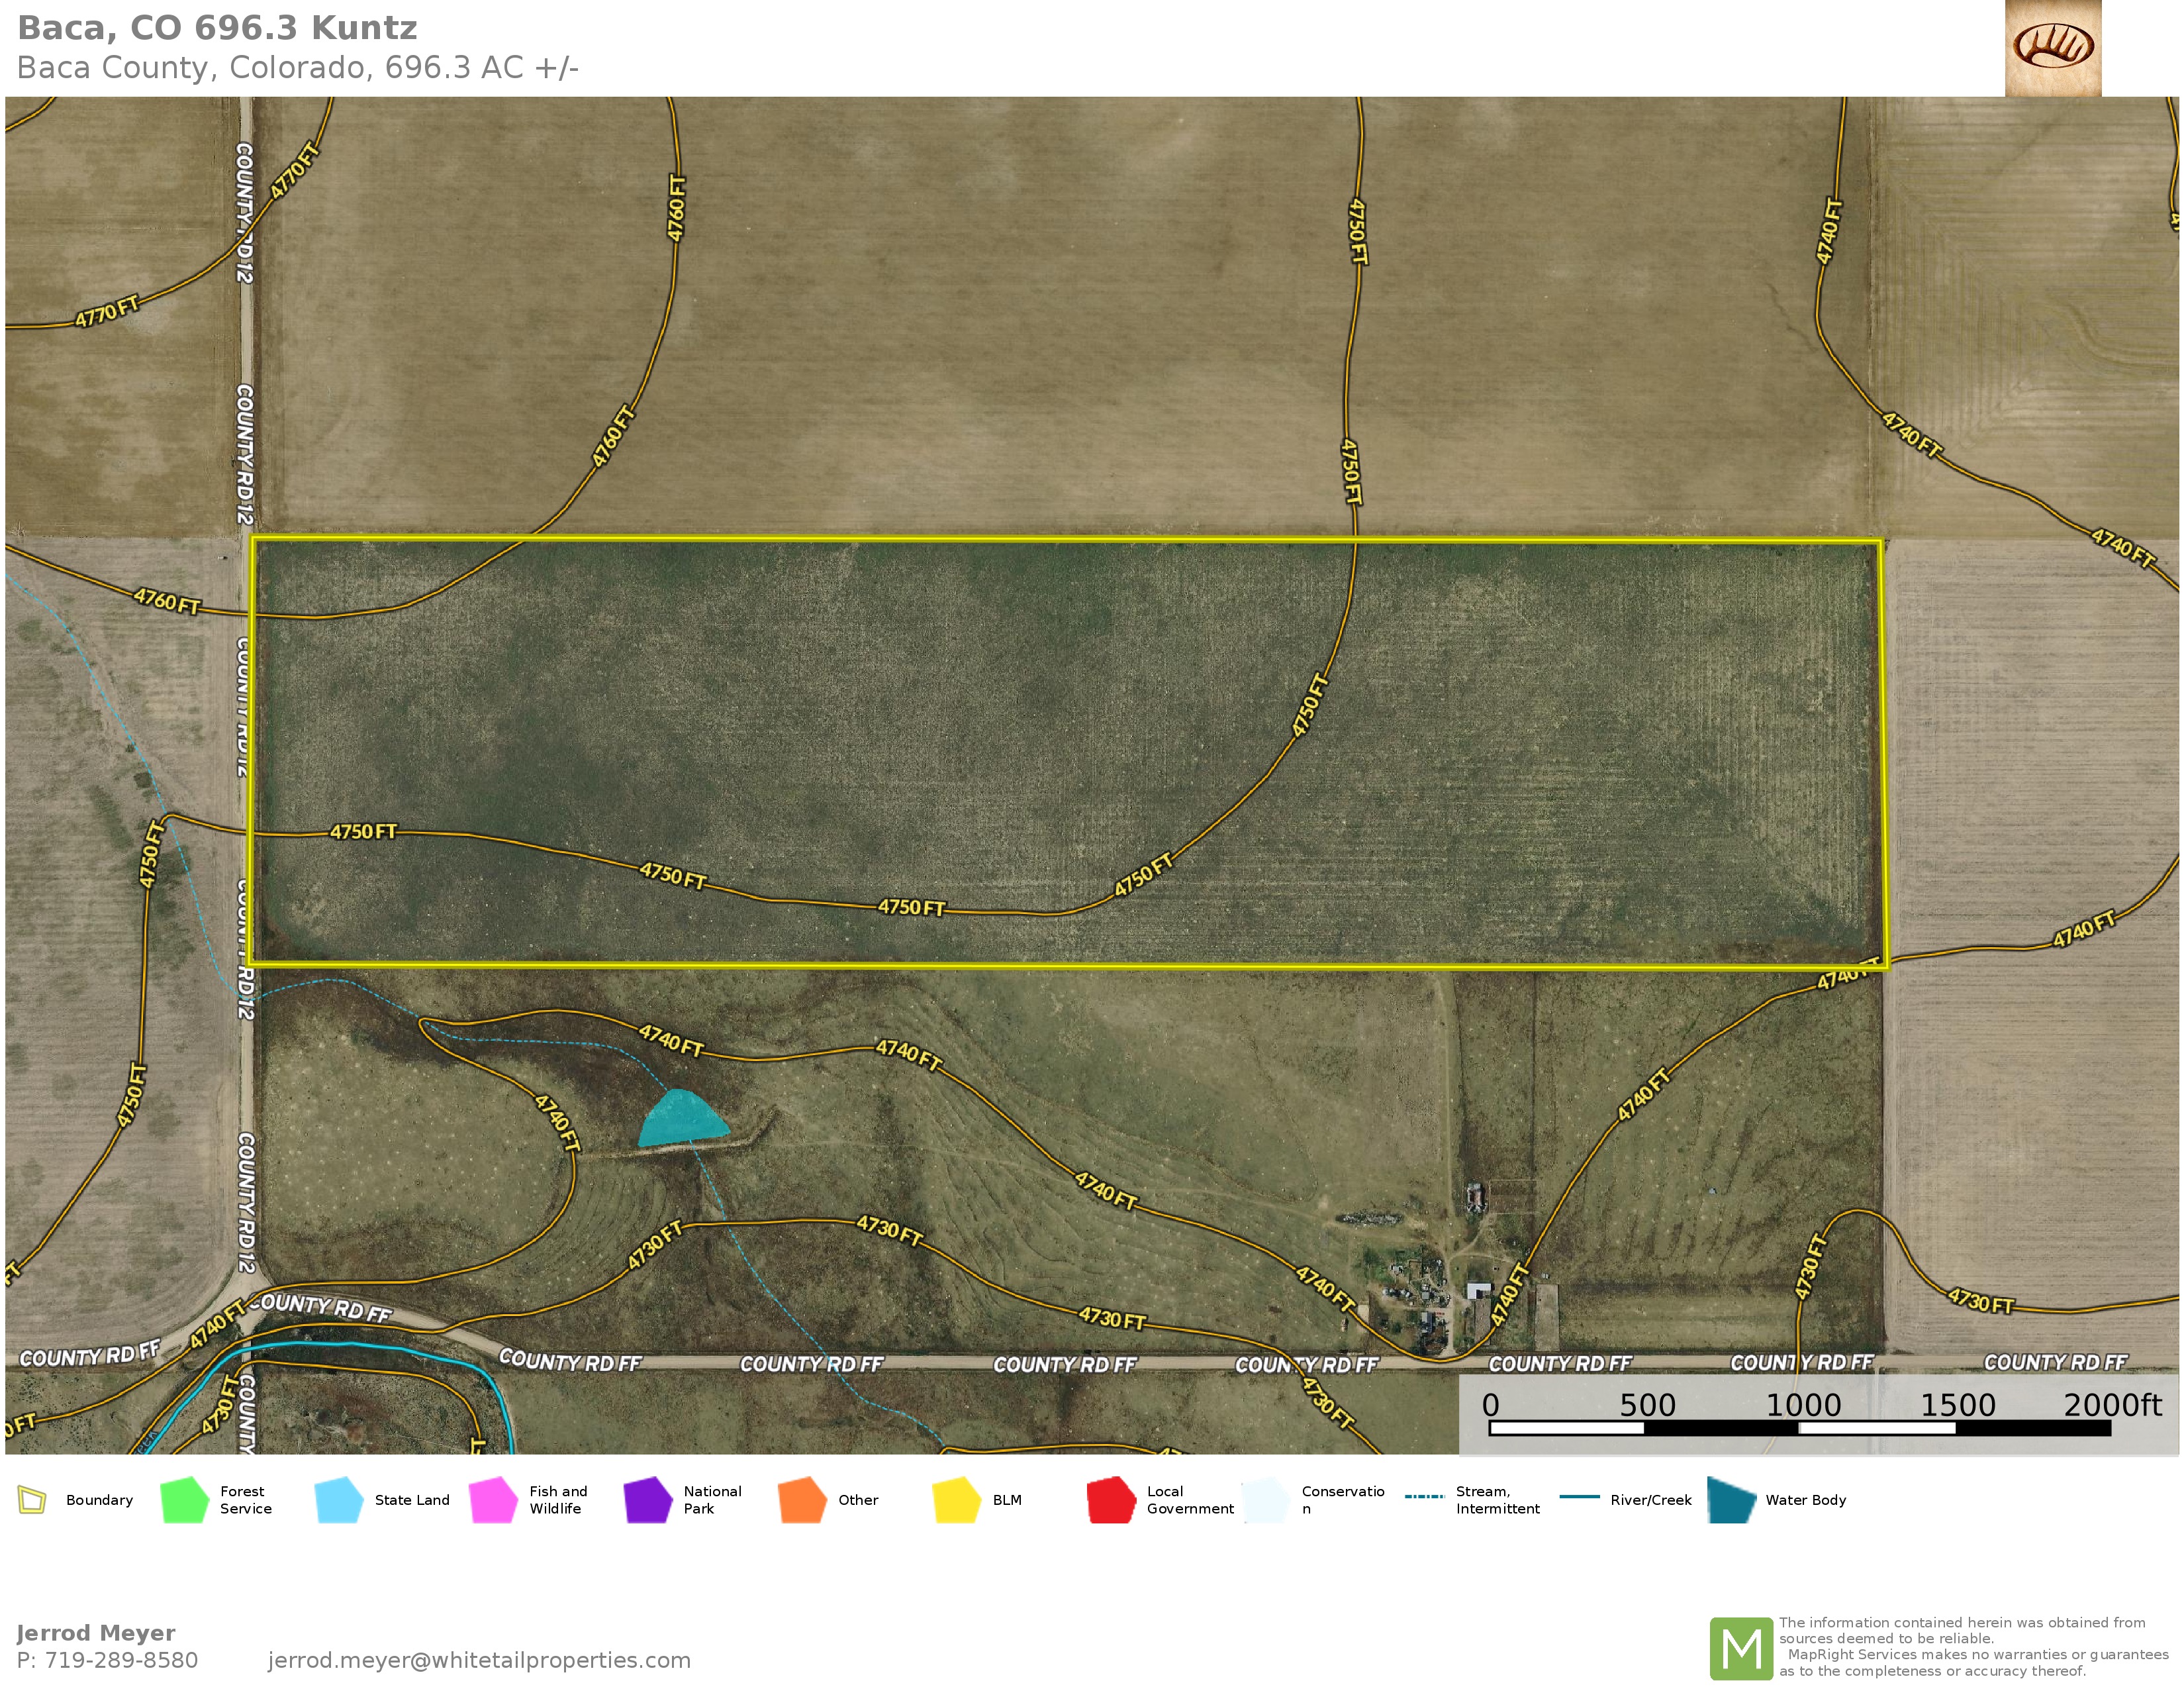Click the pink Fish and Wildlife swatch

493,1500
